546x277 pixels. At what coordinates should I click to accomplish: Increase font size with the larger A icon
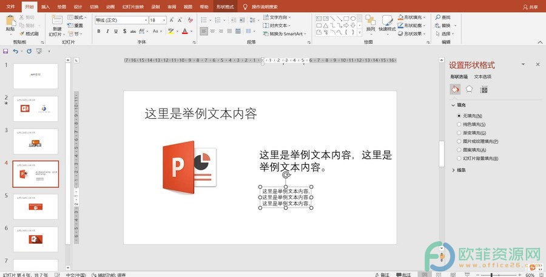[172, 20]
